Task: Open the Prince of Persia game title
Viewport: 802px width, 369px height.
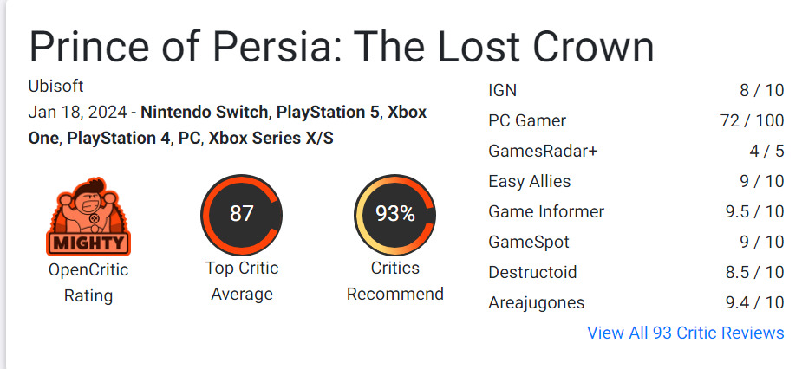Action: (x=341, y=47)
